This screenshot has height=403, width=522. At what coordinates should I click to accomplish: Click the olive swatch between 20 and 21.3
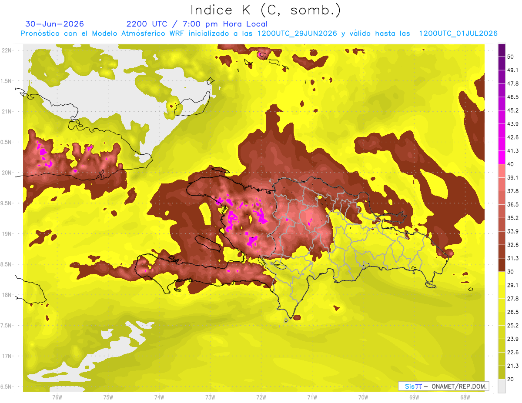pos(502,373)
